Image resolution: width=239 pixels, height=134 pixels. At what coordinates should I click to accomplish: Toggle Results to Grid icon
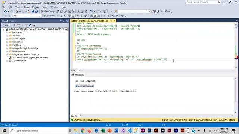click(x=95, y=16)
